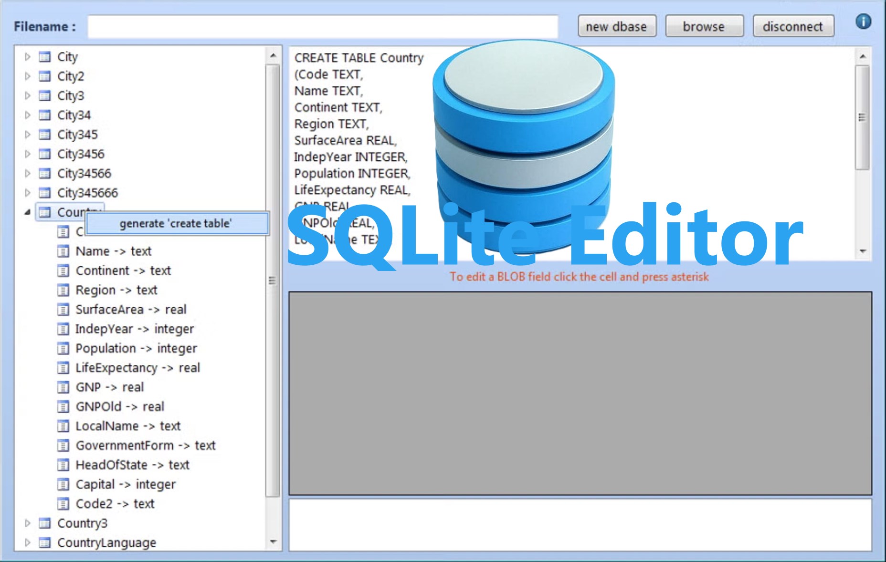Click the 'Continent TEXT,' SQL line

click(x=338, y=107)
